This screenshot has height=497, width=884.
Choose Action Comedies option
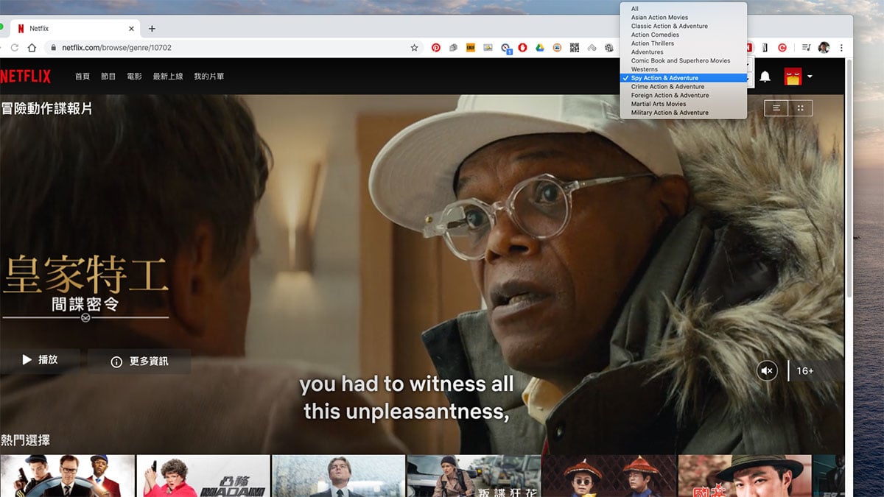(684, 35)
